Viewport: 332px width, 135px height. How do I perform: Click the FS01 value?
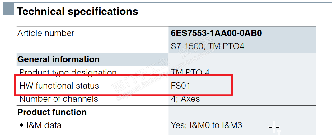(180, 86)
